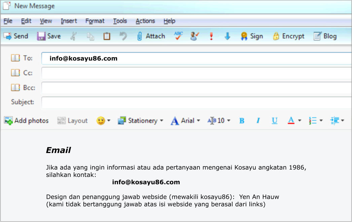Click the Subject input field
The height and width of the screenshot is (222, 352).
(197, 103)
